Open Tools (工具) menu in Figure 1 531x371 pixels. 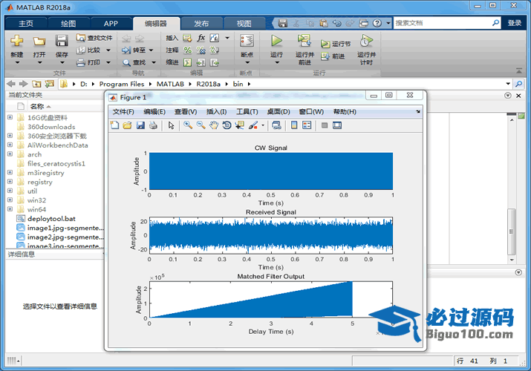[x=247, y=111]
